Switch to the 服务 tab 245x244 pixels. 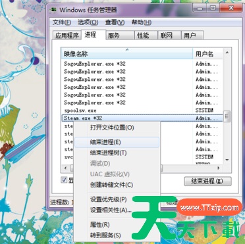(120, 36)
